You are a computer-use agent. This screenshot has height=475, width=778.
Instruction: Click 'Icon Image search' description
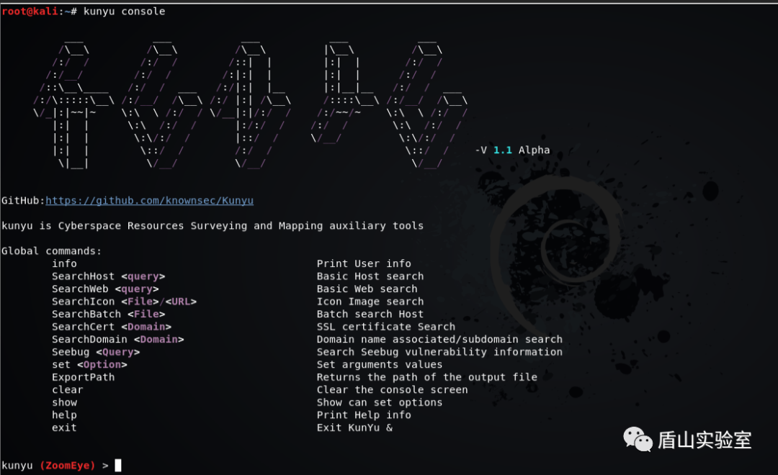click(x=370, y=302)
